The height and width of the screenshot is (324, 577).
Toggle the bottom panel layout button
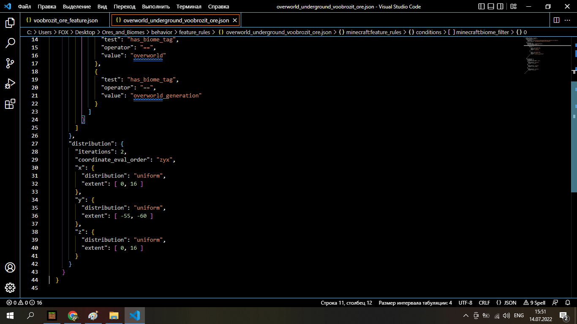pyautogui.click(x=491, y=7)
